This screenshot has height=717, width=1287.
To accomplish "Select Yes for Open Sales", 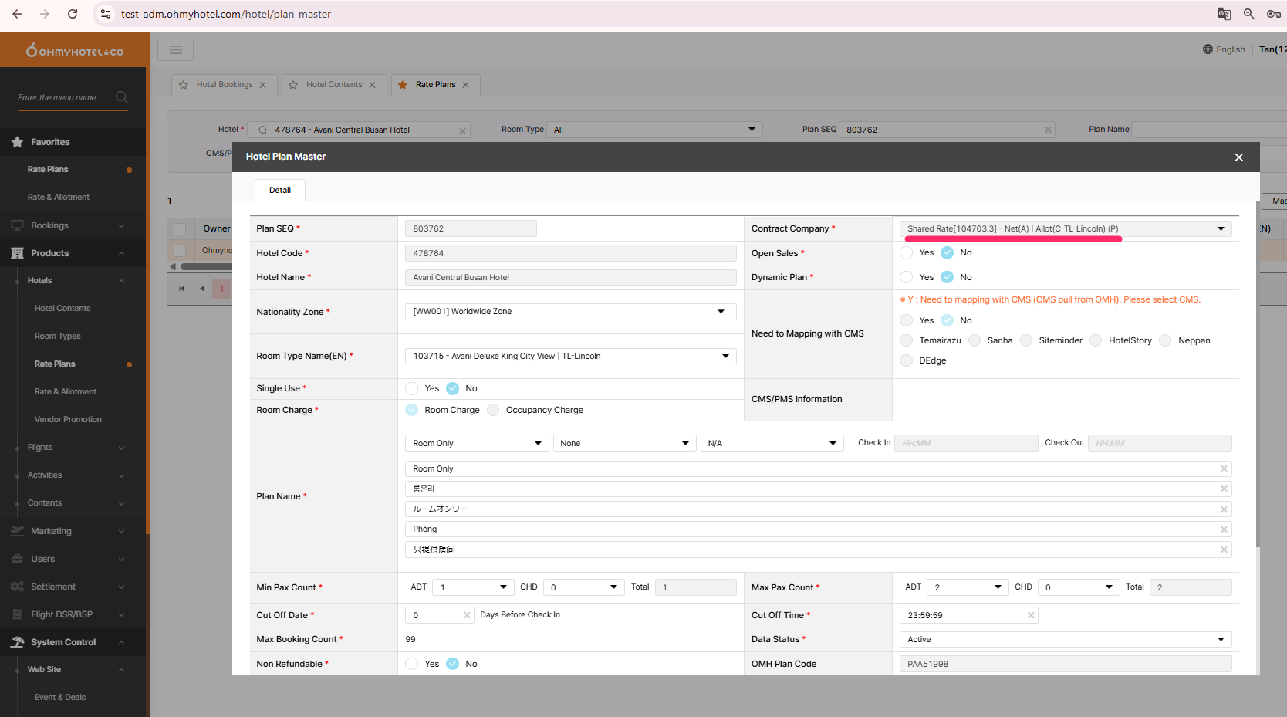I will [x=907, y=253].
